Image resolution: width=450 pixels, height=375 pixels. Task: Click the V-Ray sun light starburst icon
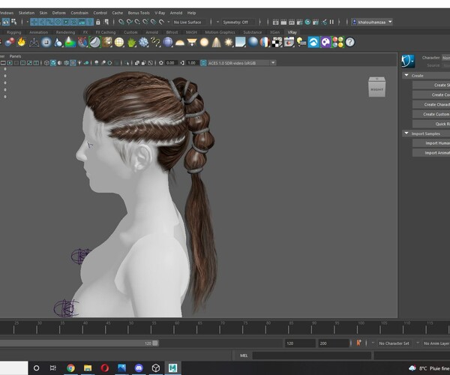coord(229,43)
